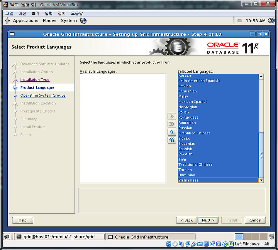
Task: Open the 입력 menu in VirtualBox
Action: [48, 13]
